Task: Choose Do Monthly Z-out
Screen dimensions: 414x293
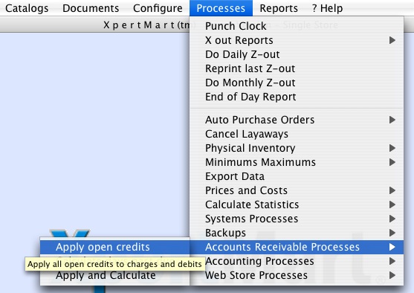Action: pos(297,83)
